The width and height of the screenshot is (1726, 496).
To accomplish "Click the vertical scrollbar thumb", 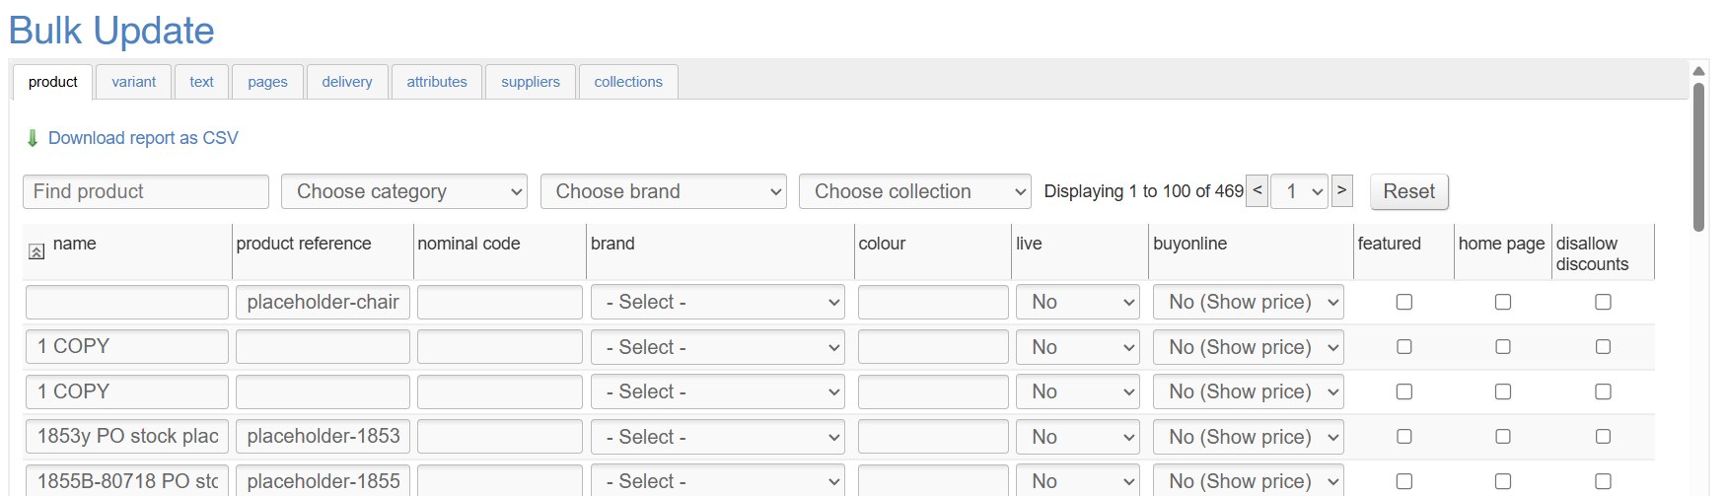I will [x=1698, y=158].
